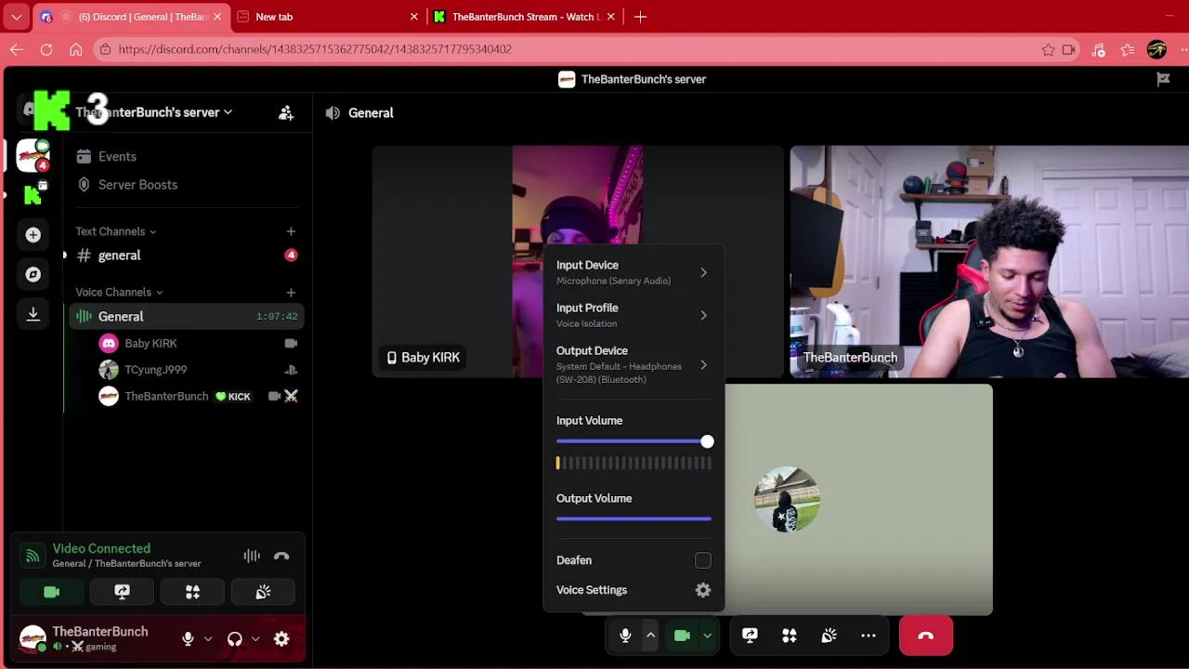Image resolution: width=1189 pixels, height=669 pixels.
Task: Start an activity from the voice panel
Action: click(192, 592)
